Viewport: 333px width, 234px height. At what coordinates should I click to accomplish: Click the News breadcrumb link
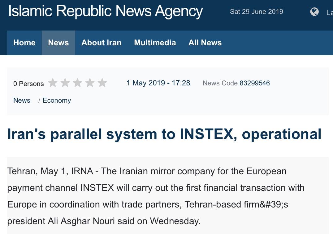coord(22,101)
